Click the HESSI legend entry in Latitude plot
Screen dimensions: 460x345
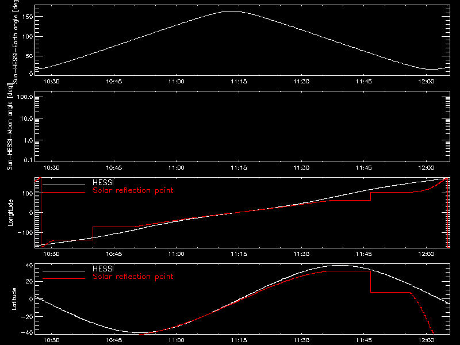click(x=103, y=269)
